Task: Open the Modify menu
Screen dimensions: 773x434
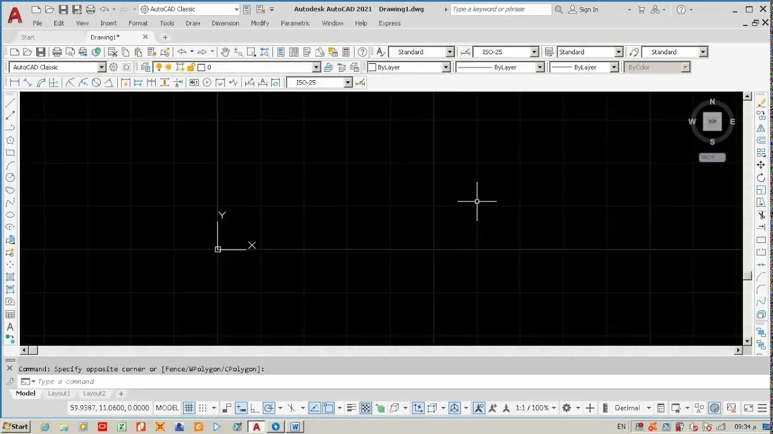Action: coord(260,23)
